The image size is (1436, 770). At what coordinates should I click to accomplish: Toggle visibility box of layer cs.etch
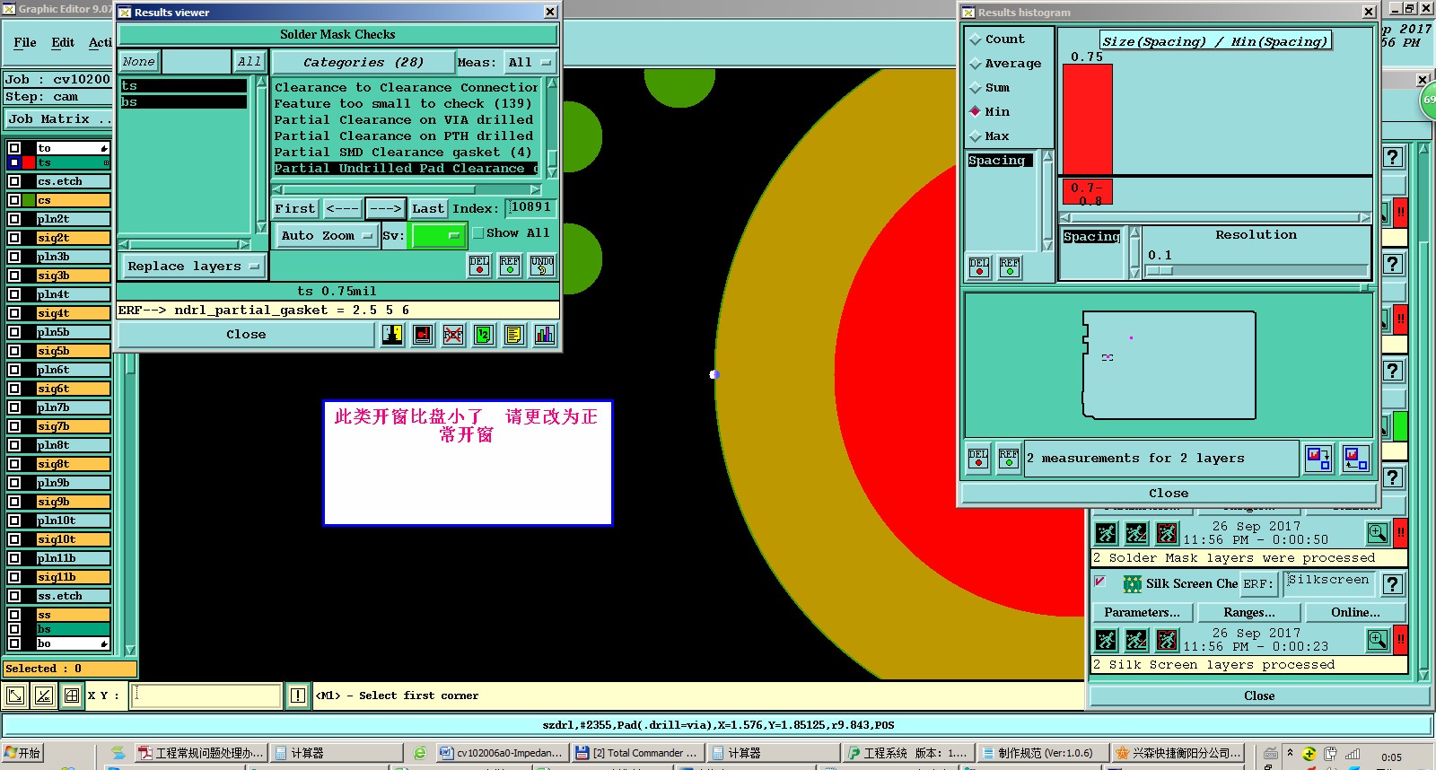[x=13, y=181]
